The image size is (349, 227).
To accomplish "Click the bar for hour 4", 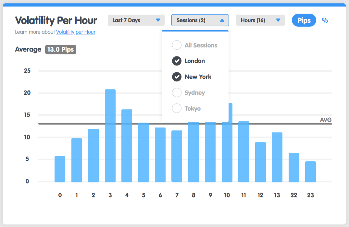I will 127,146.
